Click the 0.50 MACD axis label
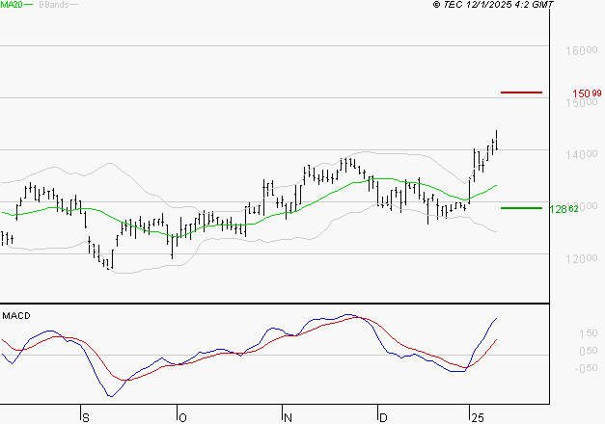 pos(589,351)
